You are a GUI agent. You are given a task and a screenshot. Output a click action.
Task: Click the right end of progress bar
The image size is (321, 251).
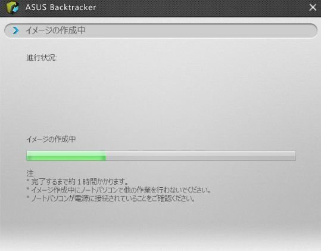click(x=294, y=156)
